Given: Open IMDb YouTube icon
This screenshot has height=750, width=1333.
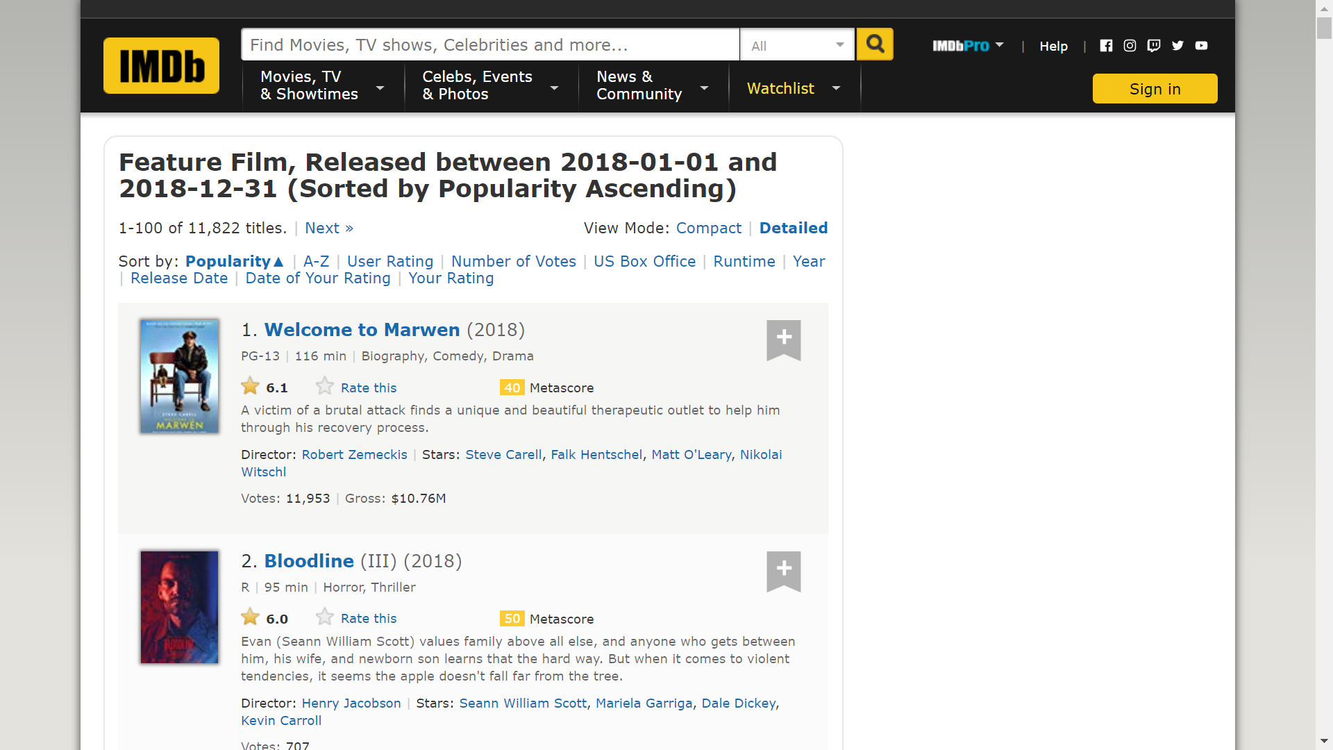Looking at the screenshot, I should tap(1201, 46).
